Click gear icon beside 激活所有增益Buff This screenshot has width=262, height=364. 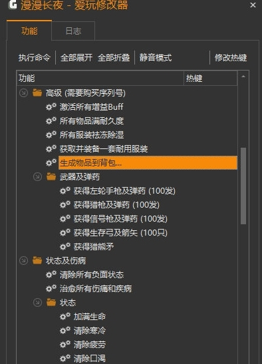(51, 106)
